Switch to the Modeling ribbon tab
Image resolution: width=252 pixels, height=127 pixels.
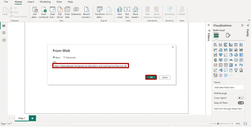(x=45, y=2)
